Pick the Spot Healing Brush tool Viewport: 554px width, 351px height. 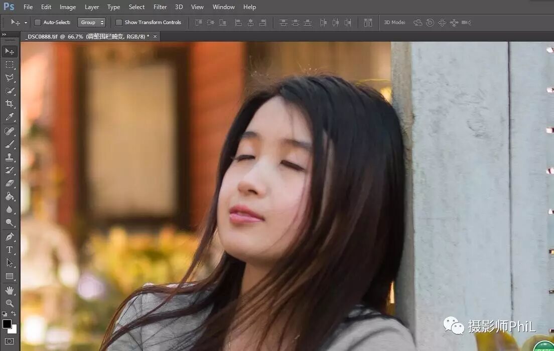click(10, 131)
